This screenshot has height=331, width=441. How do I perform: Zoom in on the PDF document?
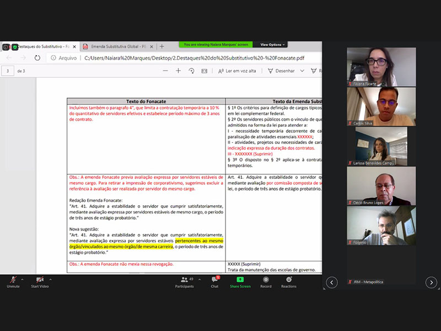(x=178, y=71)
